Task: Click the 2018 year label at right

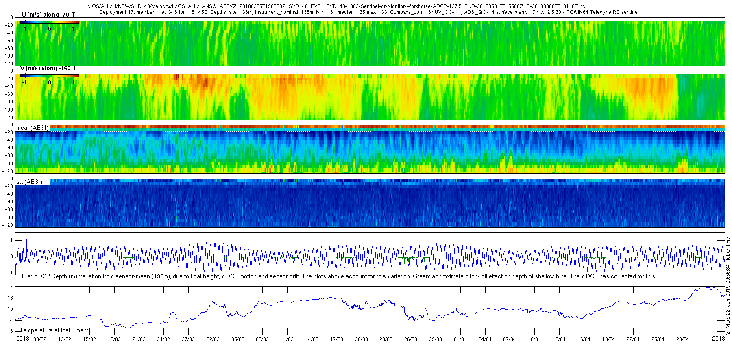Action: point(719,339)
